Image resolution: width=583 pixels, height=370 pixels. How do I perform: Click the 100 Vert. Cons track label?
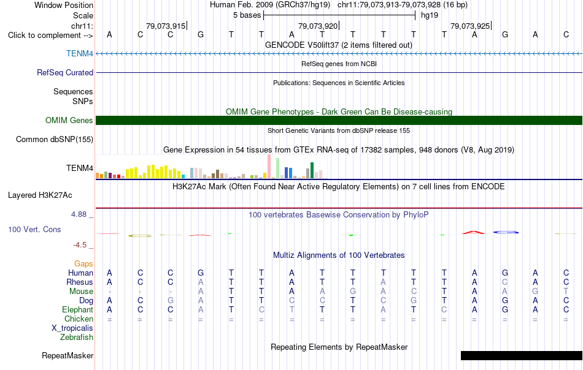tap(34, 229)
